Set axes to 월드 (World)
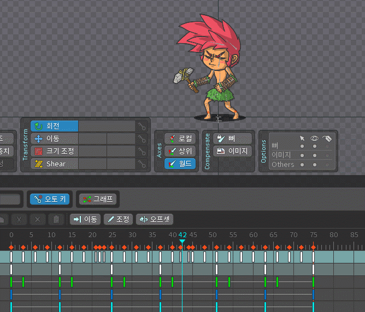The image size is (365, 312). pos(180,163)
